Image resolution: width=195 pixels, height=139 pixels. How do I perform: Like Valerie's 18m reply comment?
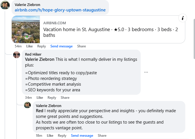(50, 136)
